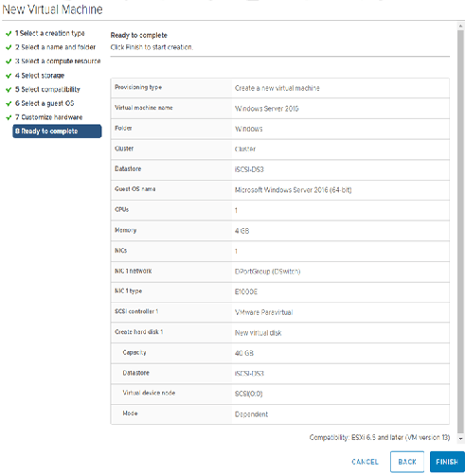Open step 4 Select storage
This screenshot has width=465, height=474.
40,76
